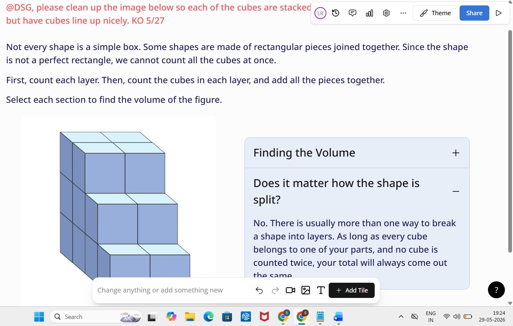Click the insert image icon

(306, 290)
